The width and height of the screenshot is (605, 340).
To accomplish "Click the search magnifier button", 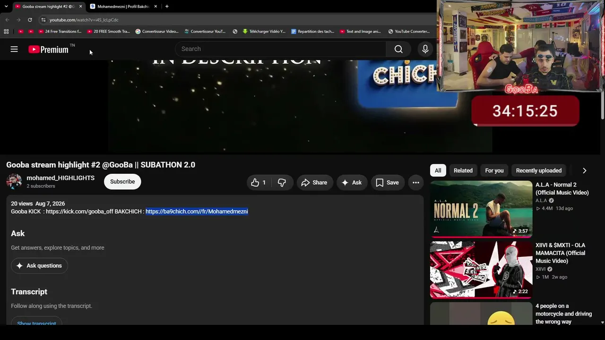I will pos(398,49).
